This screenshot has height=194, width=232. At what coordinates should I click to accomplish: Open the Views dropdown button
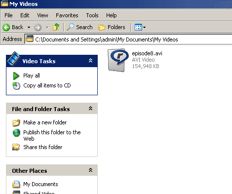(x=140, y=27)
